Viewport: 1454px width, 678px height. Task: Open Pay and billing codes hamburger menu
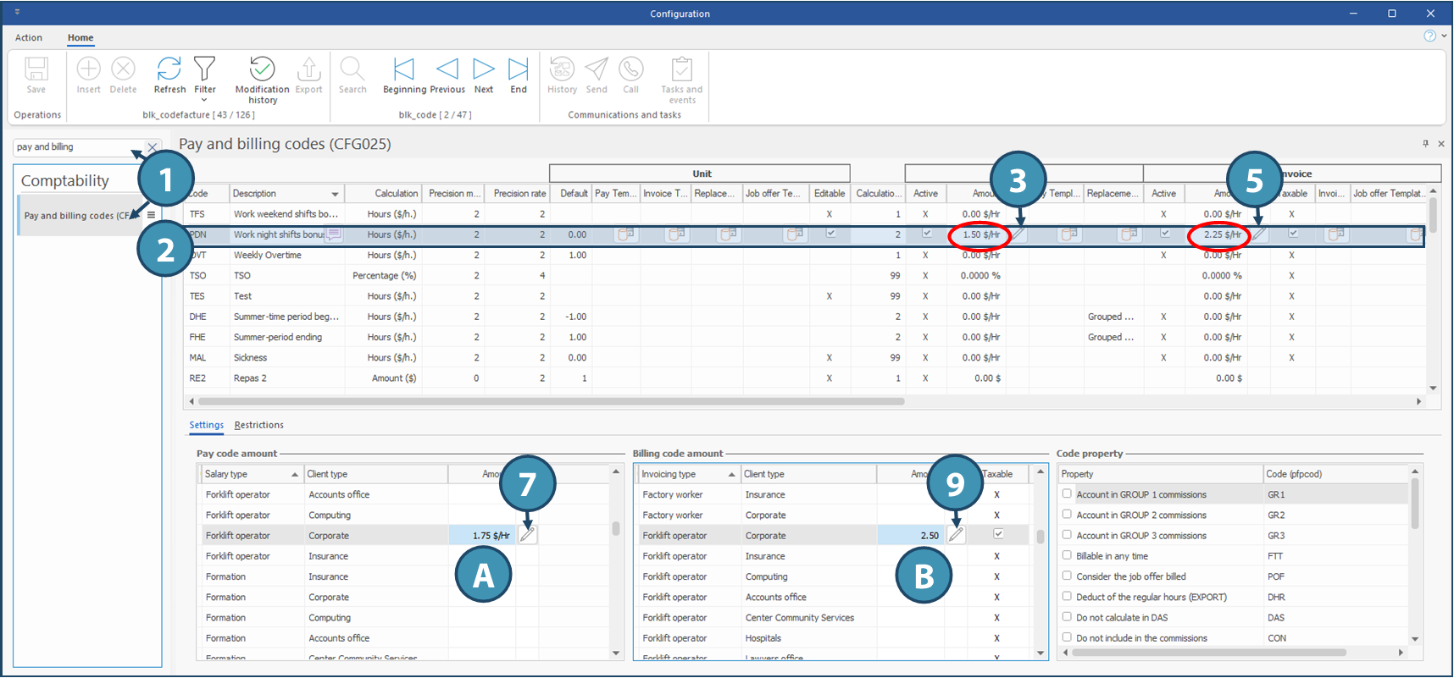pyautogui.click(x=151, y=215)
